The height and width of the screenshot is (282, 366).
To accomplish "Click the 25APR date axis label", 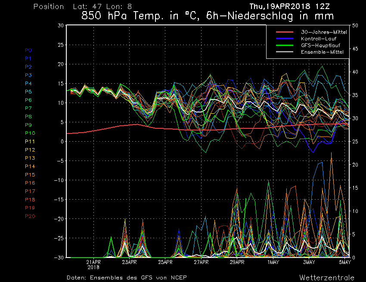I will point(165,261).
